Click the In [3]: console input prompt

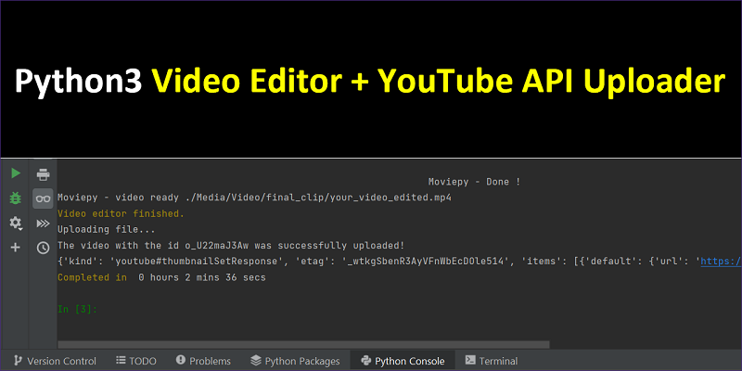point(77,310)
